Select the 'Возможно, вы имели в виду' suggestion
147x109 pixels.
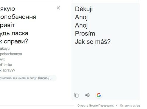[x=27, y=78]
